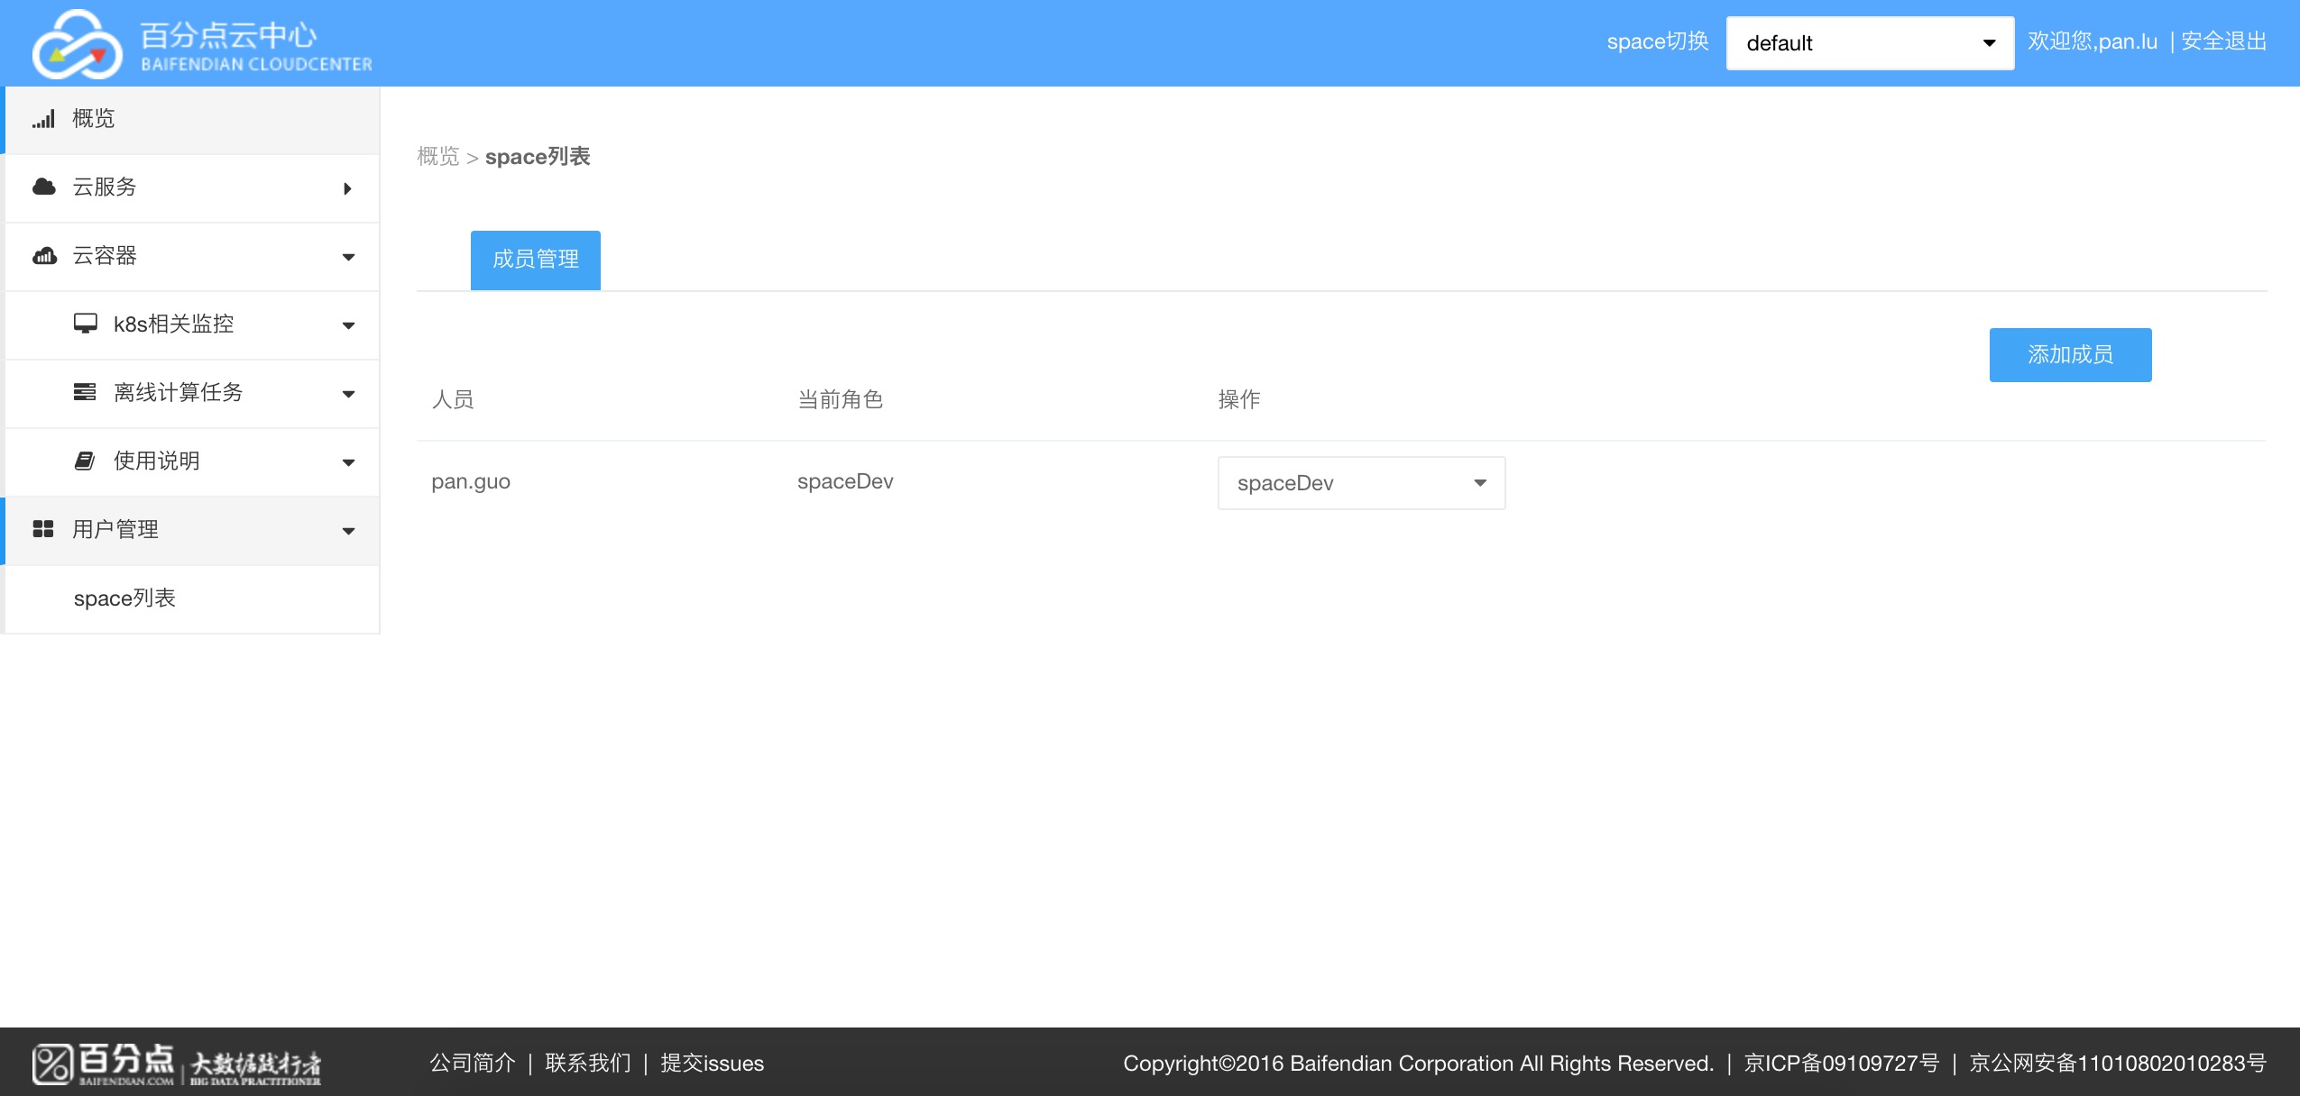Click the cloud icon beside 云服务

[43, 187]
